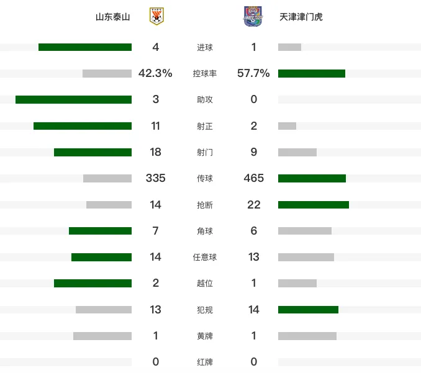Select the 犯规 fouls label
This screenshot has width=421, height=373.
click(204, 310)
